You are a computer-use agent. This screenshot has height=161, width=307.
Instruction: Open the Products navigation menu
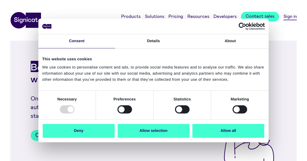[131, 16]
